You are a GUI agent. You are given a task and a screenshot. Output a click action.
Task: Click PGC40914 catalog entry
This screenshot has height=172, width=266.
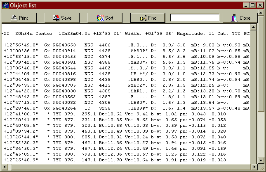pyautogui.click(x=64, y=51)
